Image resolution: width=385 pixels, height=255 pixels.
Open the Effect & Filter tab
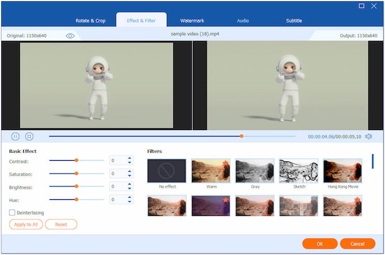141,21
